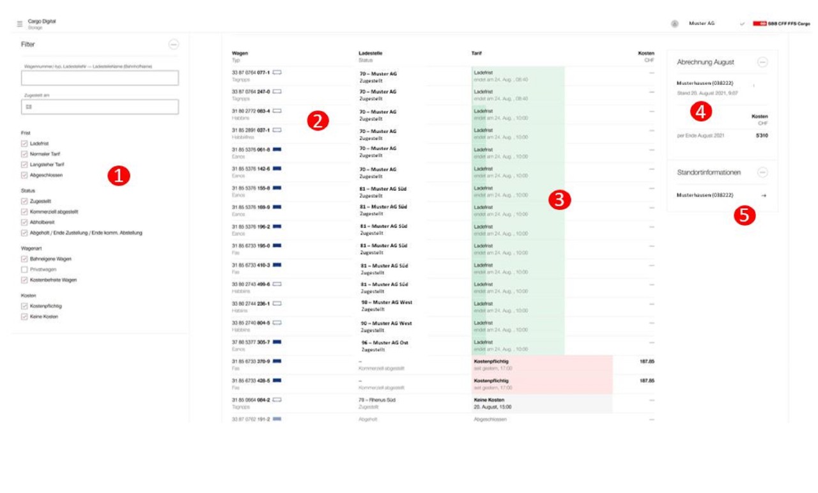Open the Muster AG account dropdown
818x493 pixels.
[x=742, y=24]
